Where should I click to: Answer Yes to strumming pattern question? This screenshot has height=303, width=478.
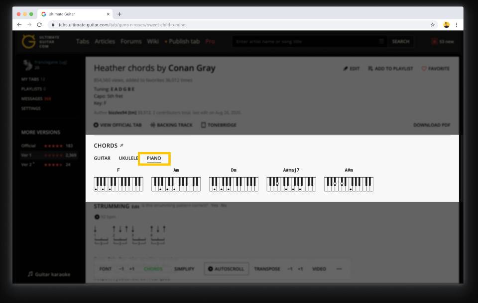[x=215, y=205]
